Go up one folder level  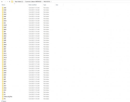pos(10,2)
